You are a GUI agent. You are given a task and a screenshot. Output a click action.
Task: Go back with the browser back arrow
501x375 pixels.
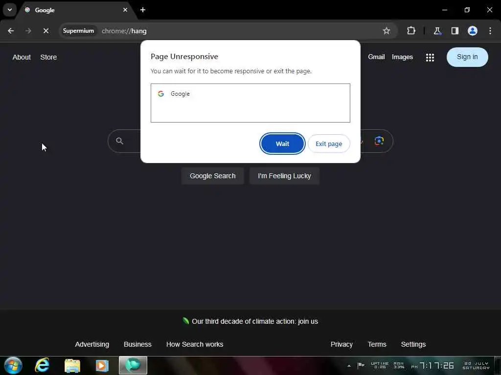[11, 31]
